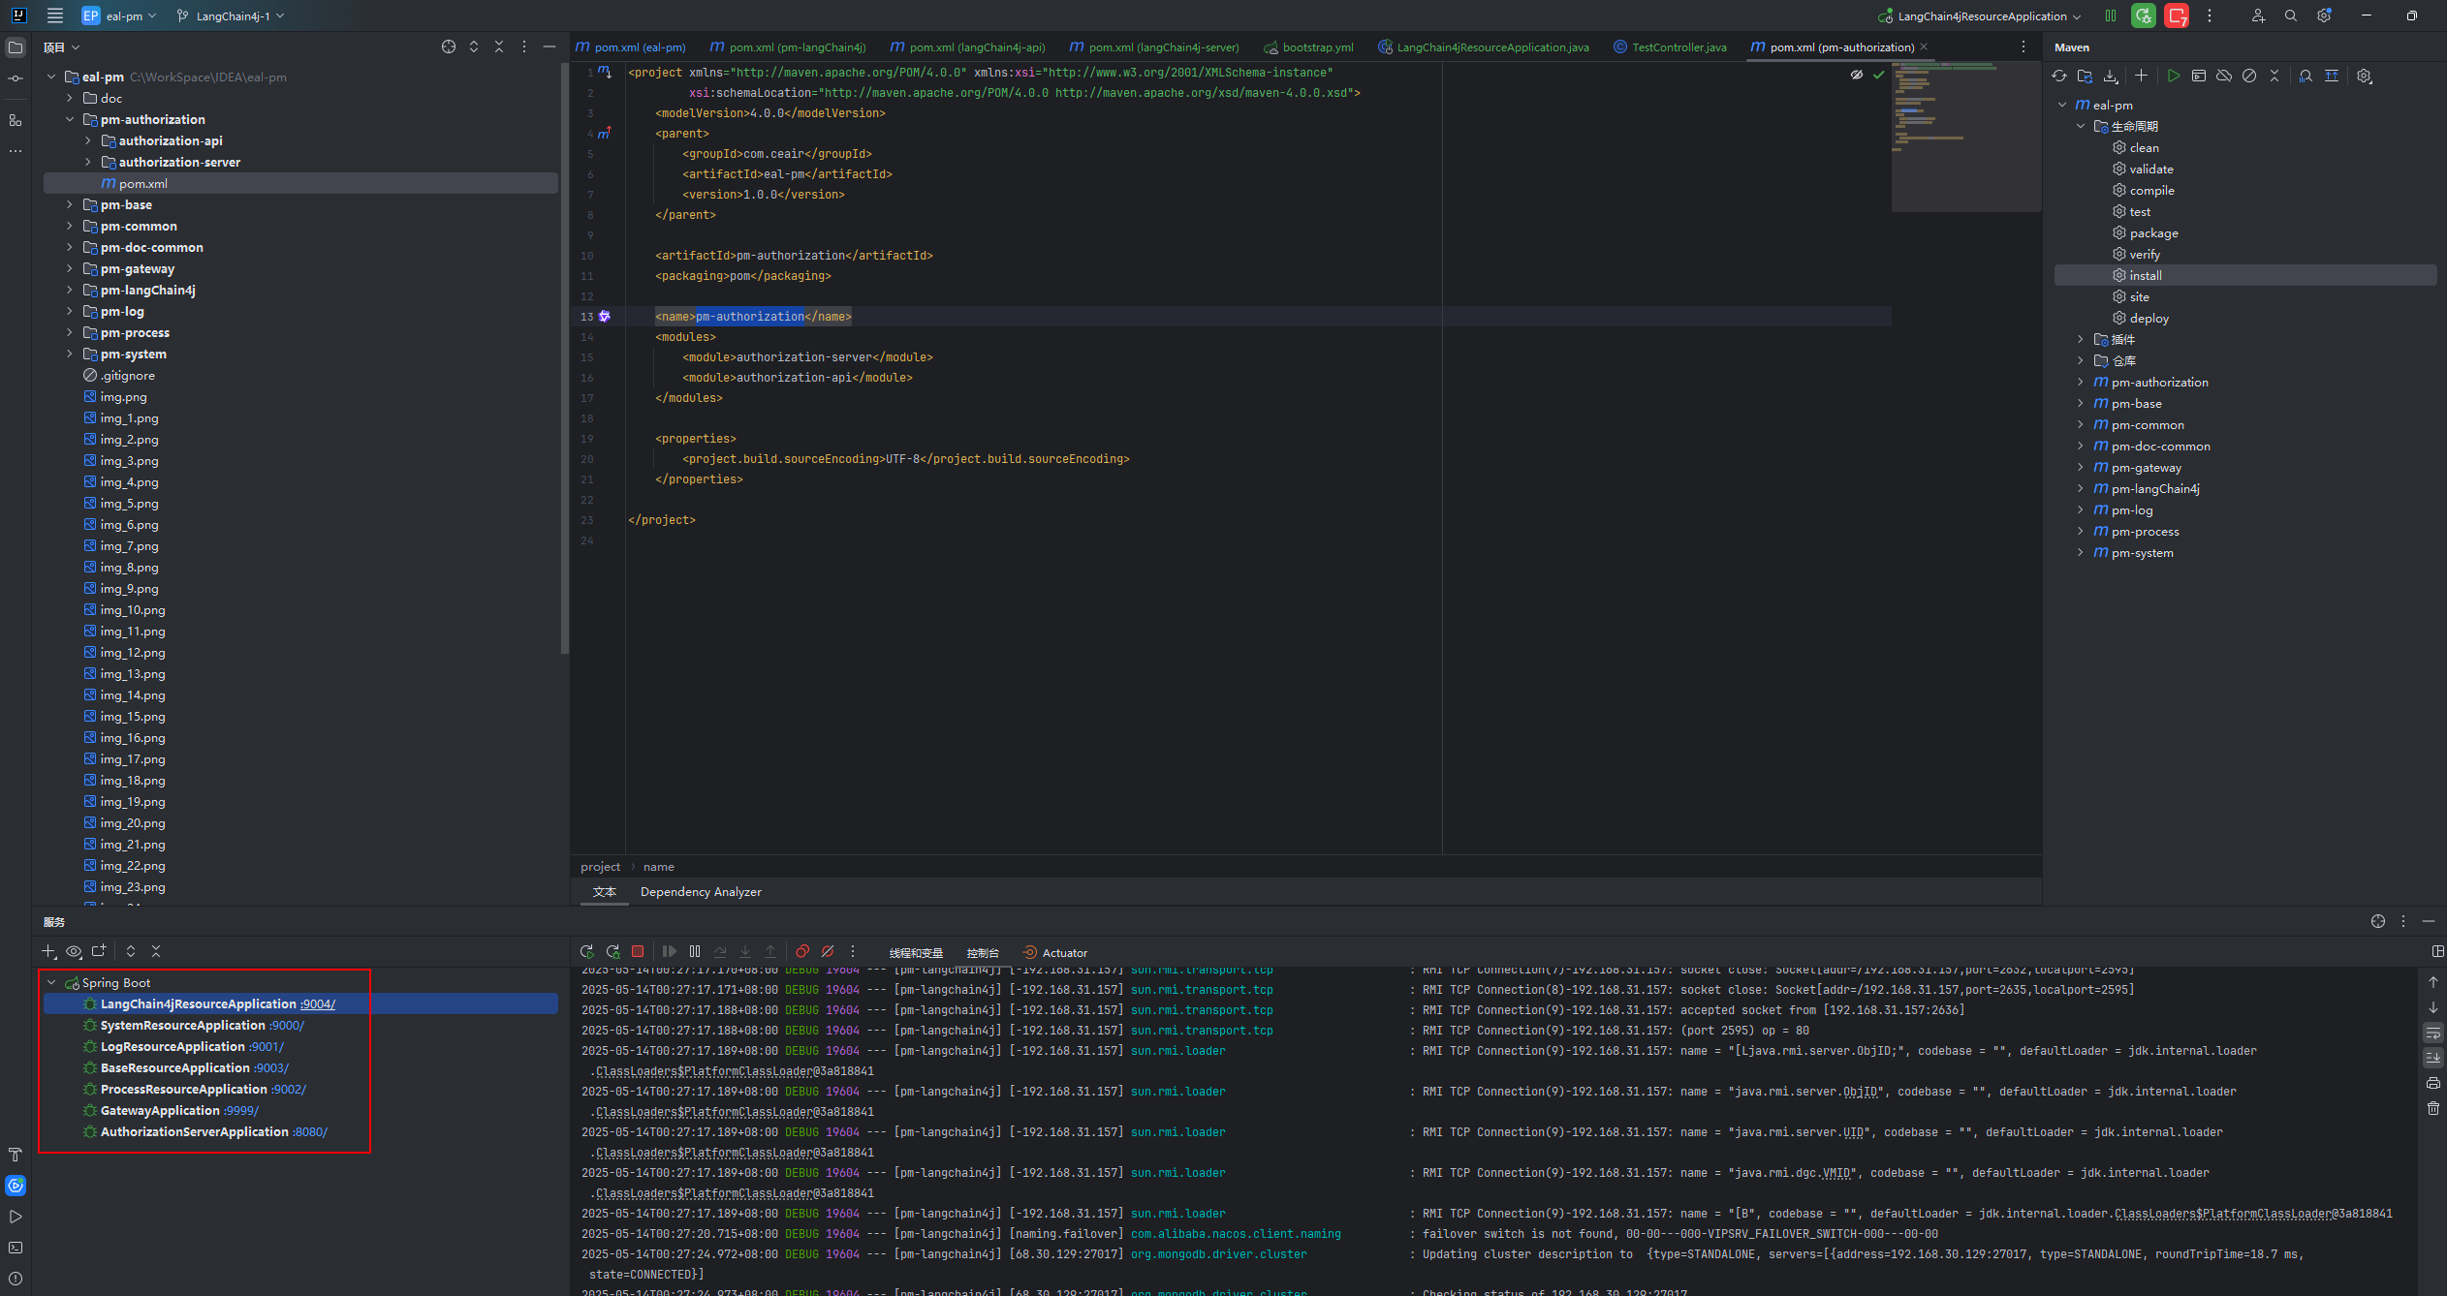
Task: Click the View Breakpoints icon
Action: tap(802, 952)
